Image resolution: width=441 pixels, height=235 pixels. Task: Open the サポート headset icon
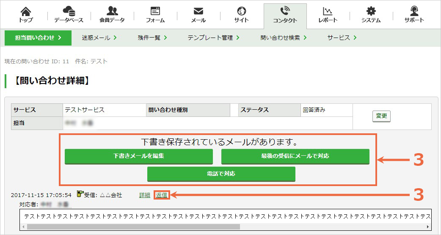point(414,11)
